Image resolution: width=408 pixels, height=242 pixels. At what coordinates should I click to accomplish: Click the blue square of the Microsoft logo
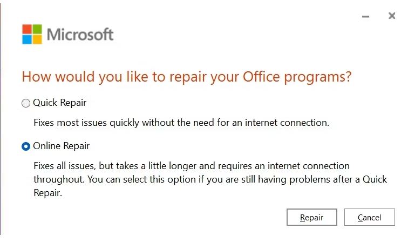point(27,39)
